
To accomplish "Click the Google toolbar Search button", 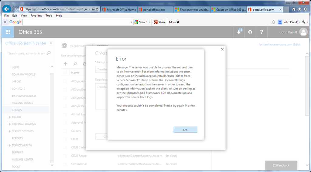I will [x=142, y=22].
